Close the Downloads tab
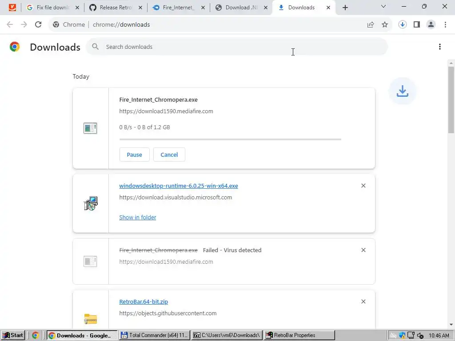455x341 pixels. coord(328,8)
